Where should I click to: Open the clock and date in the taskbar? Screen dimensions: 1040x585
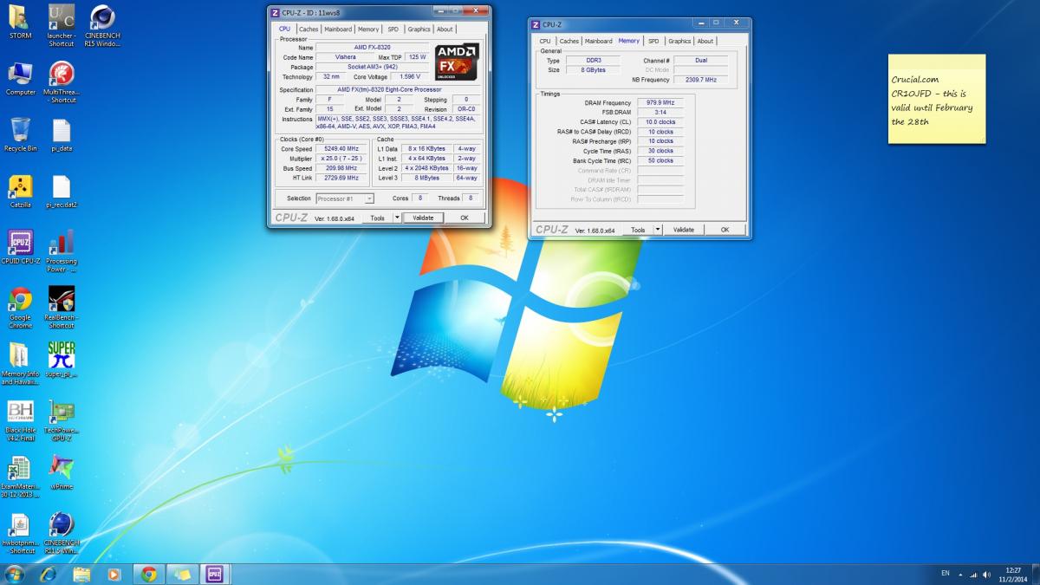pos(1013,574)
